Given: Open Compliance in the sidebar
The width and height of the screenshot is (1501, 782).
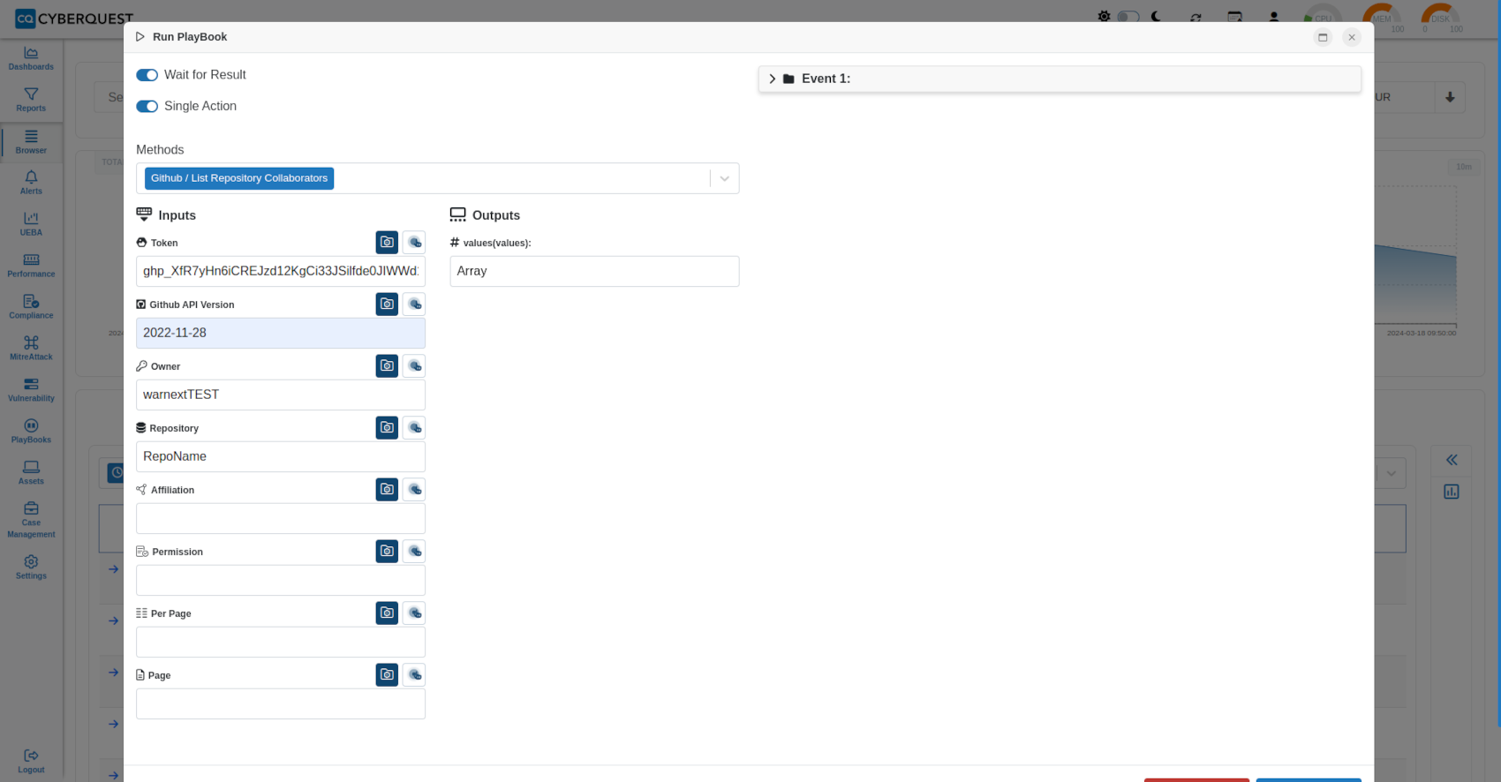Looking at the screenshot, I should [31, 307].
